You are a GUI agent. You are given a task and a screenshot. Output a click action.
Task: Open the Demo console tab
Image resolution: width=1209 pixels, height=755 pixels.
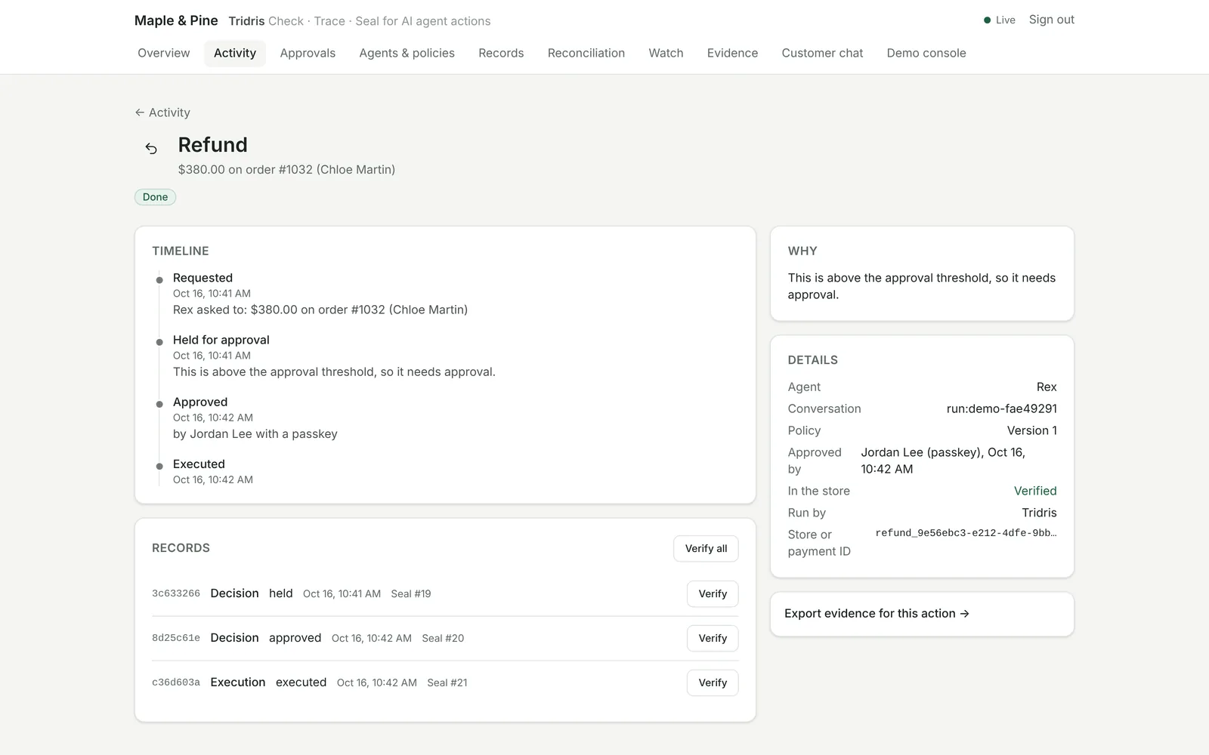(926, 53)
